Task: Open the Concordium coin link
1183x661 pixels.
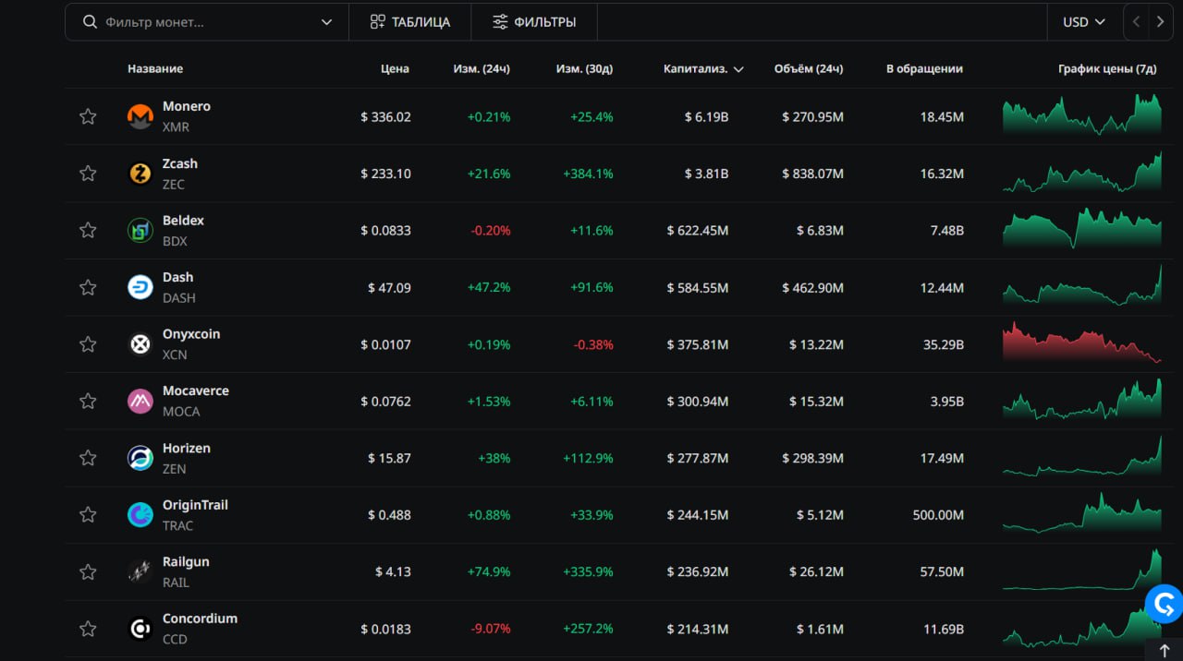Action: click(200, 619)
